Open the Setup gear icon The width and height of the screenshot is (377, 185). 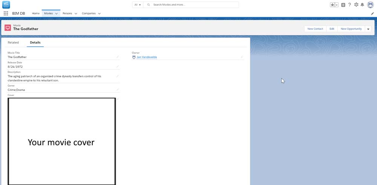click(356, 5)
